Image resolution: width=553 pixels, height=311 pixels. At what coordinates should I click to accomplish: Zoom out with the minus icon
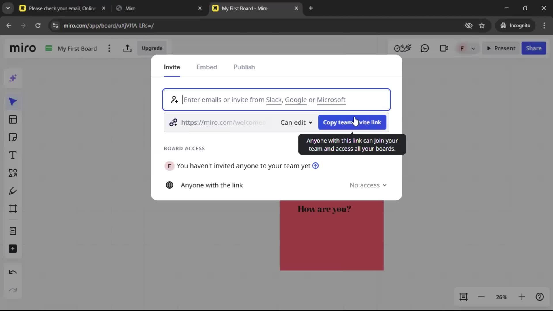482,297
